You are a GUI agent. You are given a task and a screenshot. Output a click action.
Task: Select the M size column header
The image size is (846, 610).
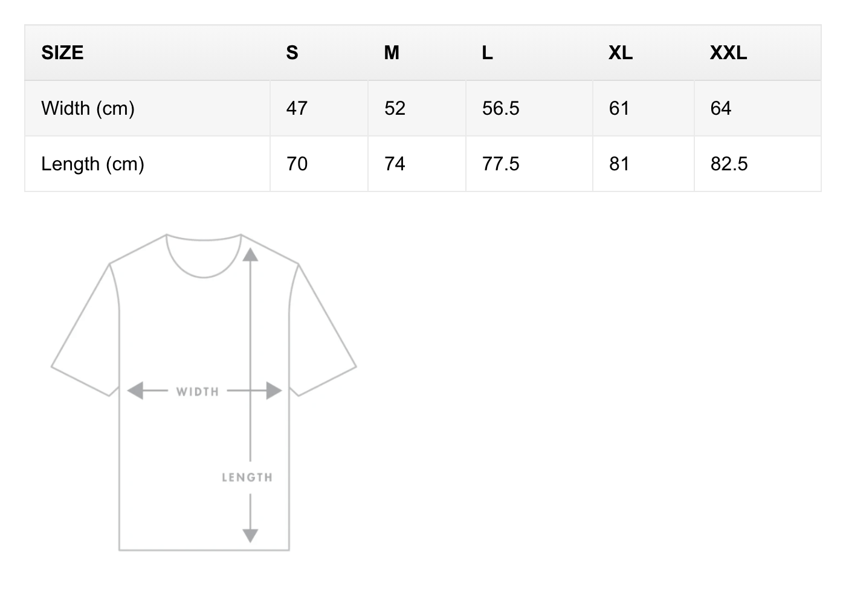pyautogui.click(x=392, y=53)
